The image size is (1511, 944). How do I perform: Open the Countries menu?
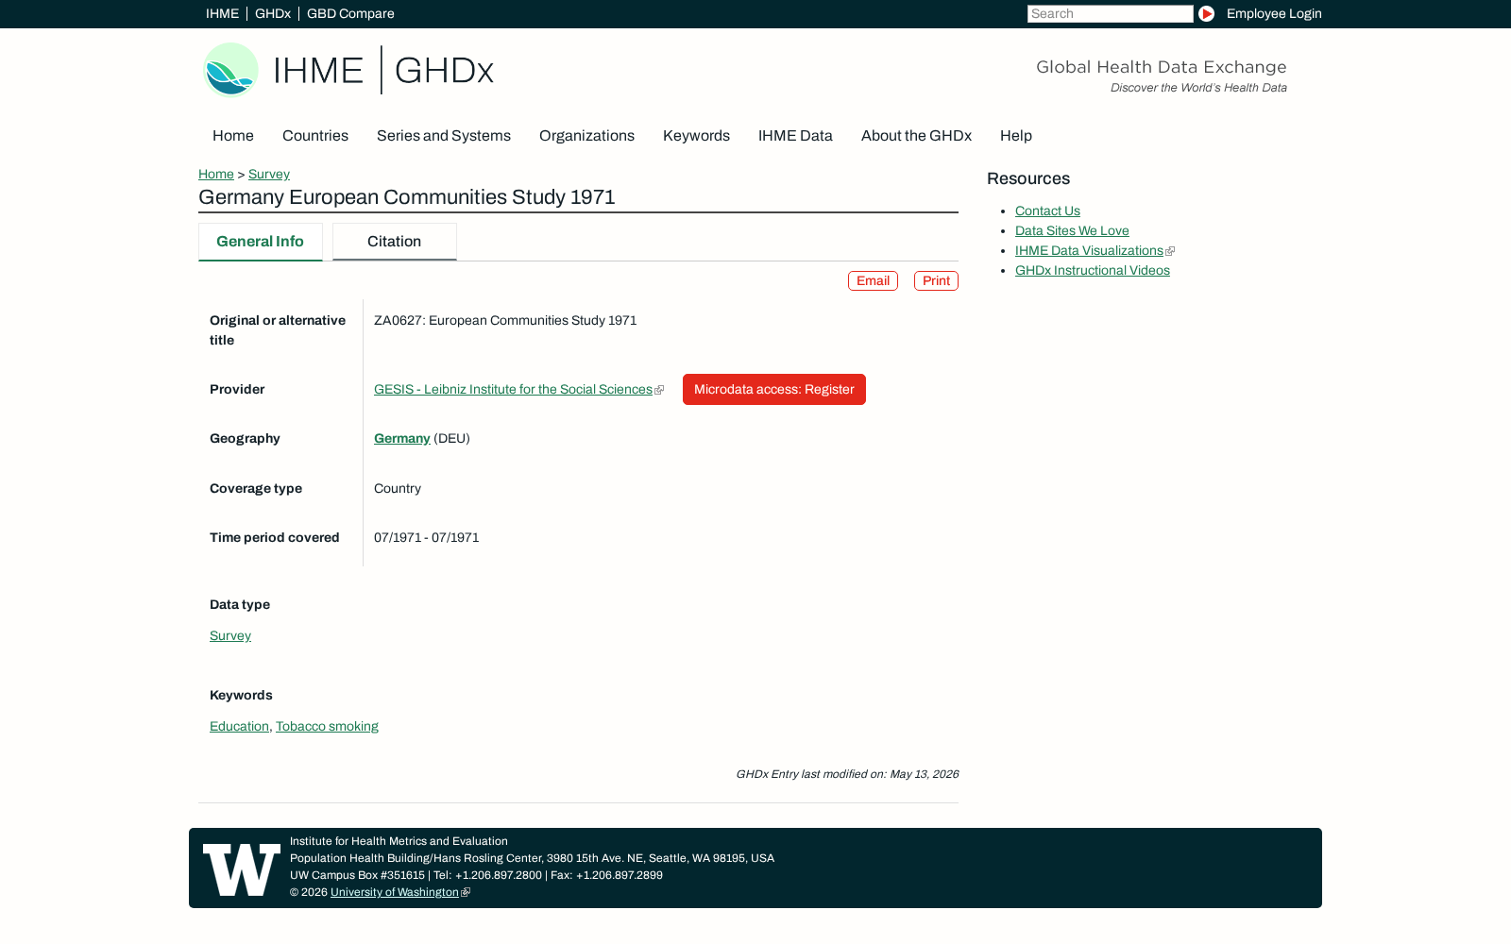click(315, 136)
